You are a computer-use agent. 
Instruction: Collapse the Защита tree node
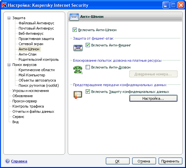coord(9,18)
